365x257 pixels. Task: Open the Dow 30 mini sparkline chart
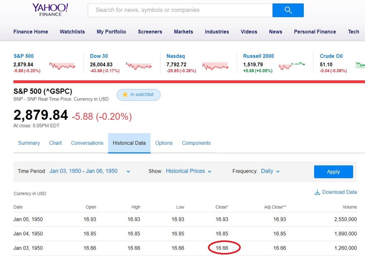(139, 66)
